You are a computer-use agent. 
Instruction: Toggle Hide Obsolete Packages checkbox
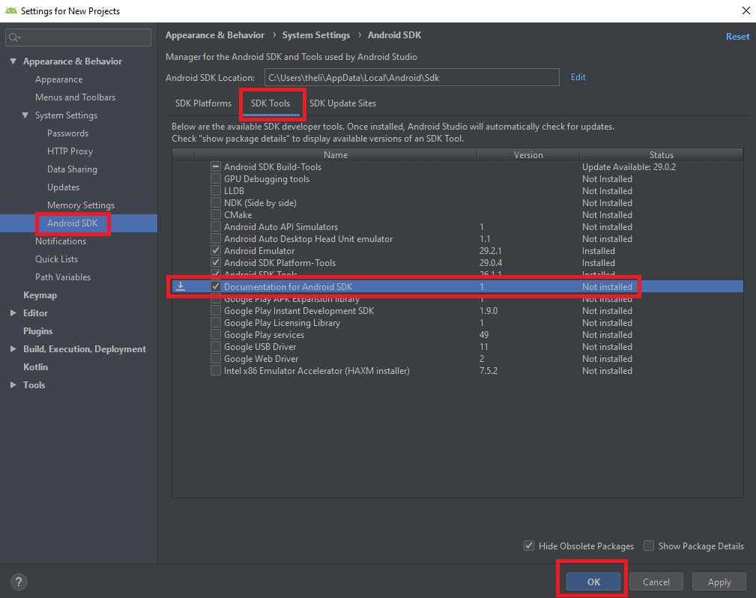click(x=529, y=546)
